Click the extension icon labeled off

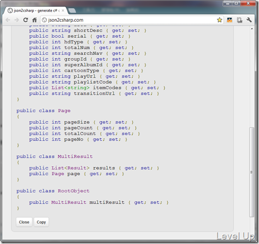click(x=239, y=20)
